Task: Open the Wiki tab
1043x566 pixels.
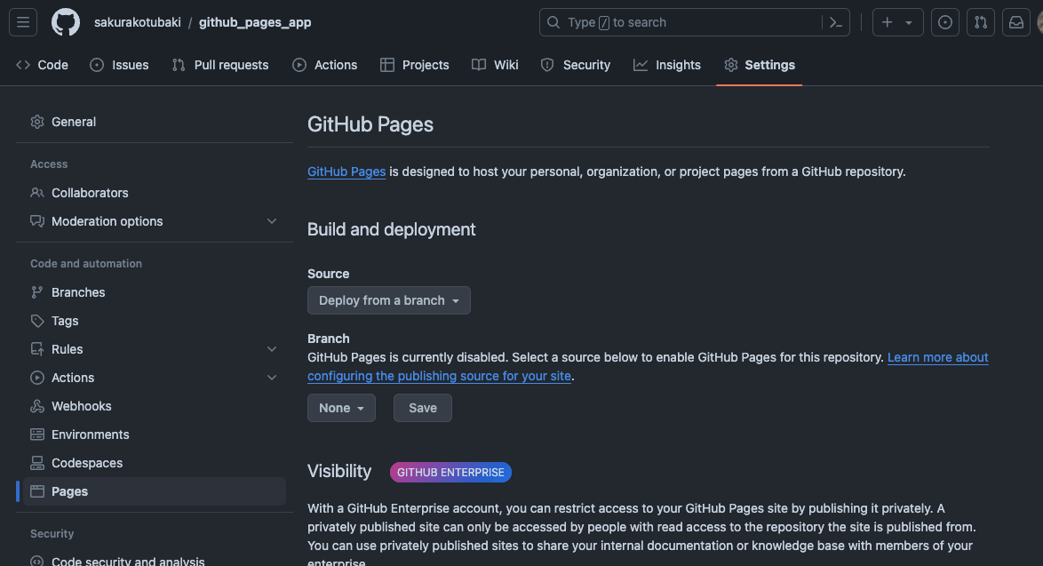Action: coord(495,65)
